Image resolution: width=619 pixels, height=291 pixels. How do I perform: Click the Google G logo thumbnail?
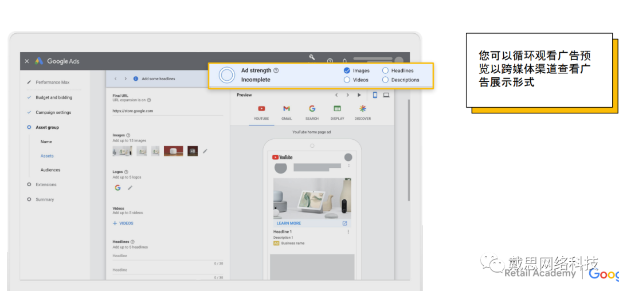pos(117,188)
